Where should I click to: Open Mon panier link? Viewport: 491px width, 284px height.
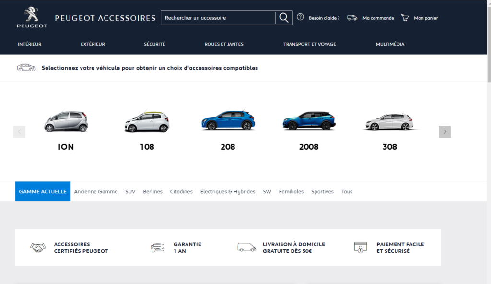(426, 18)
